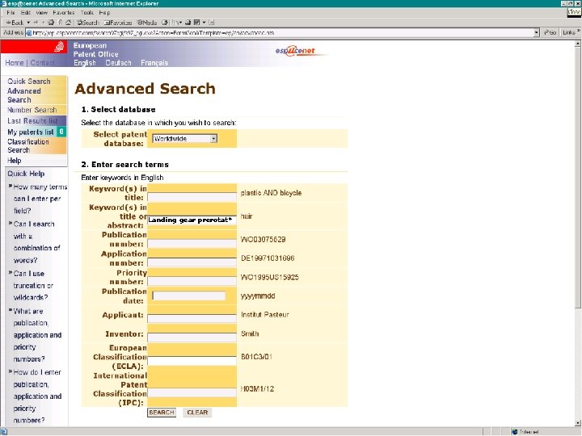Click the Go button beside the address bar

[x=550, y=32]
